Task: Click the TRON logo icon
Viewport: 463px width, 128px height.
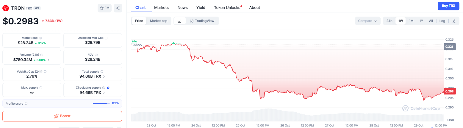Action: tap(6, 8)
